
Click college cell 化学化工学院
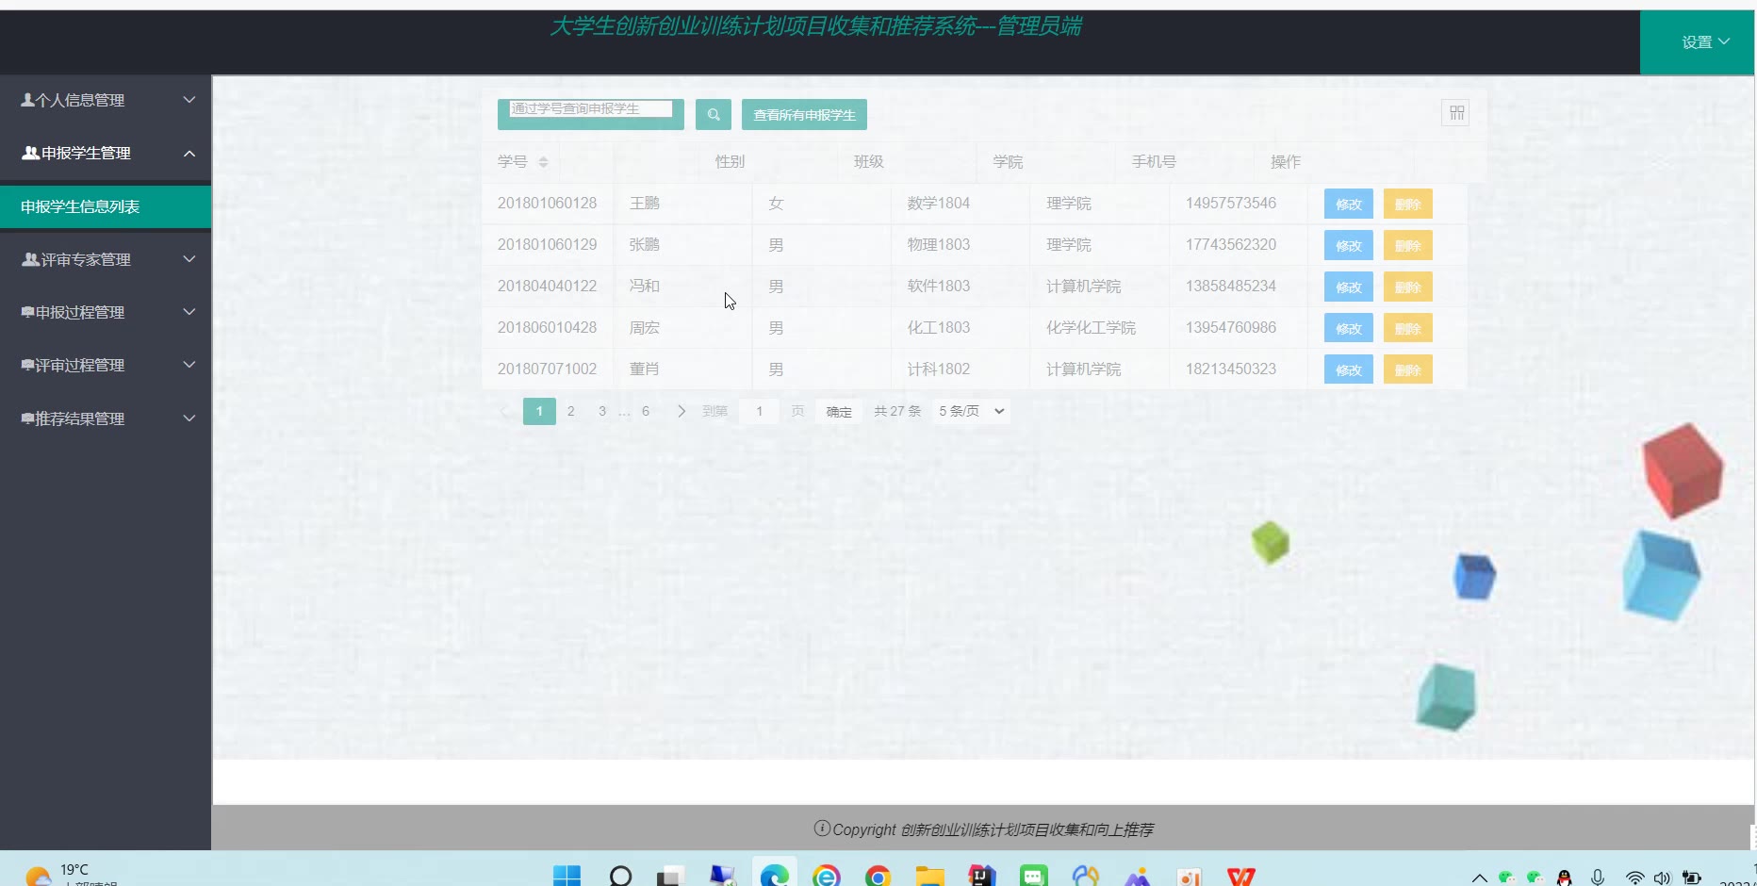[x=1091, y=328]
